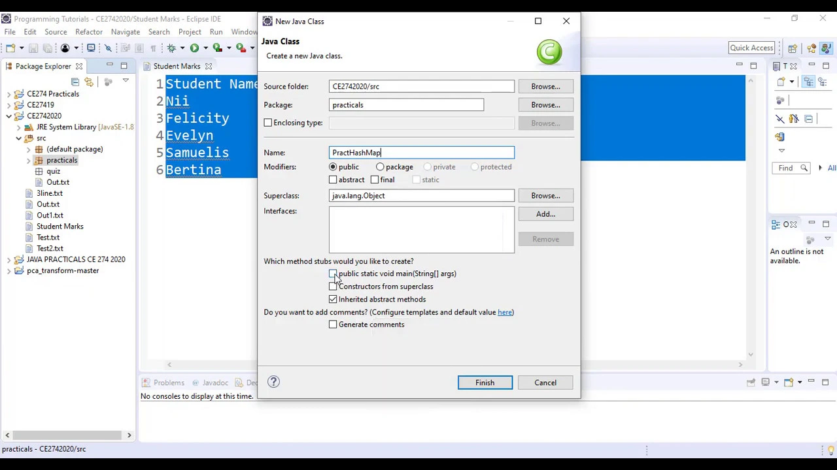Collapse the src folder node
Viewport: 837px width, 470px height.
pos(18,138)
